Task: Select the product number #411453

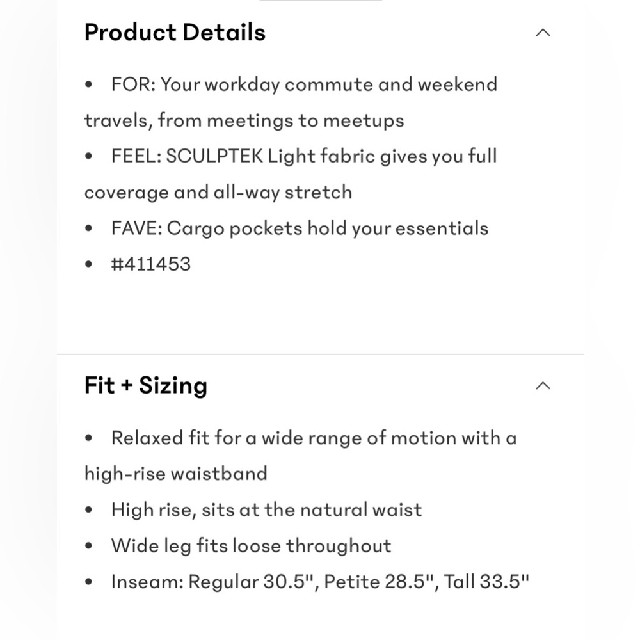Action: click(150, 264)
